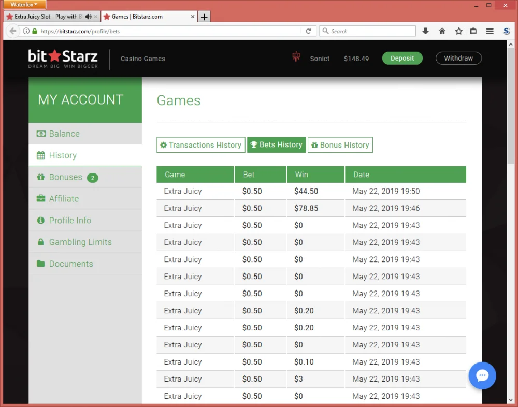Go to browser home icon
Viewport: 518px width, 407px height.
point(442,31)
